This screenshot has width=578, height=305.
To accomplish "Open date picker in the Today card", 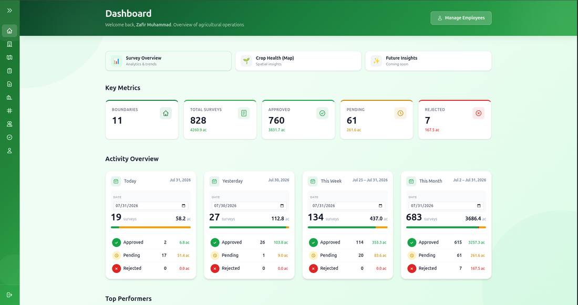I will coord(183,206).
